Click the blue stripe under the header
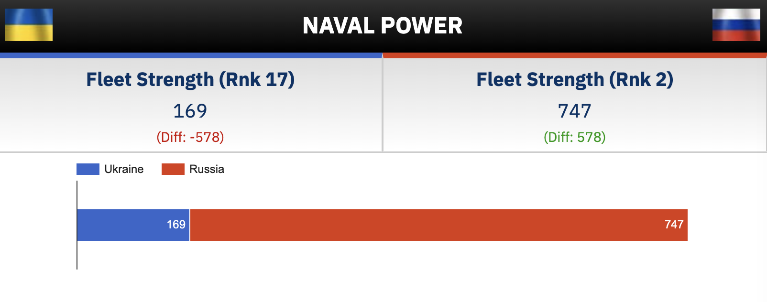 (191, 55)
